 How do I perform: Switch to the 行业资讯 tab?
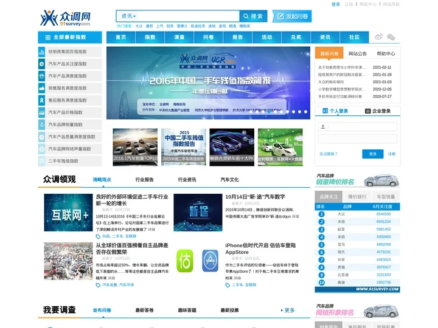pos(187,180)
